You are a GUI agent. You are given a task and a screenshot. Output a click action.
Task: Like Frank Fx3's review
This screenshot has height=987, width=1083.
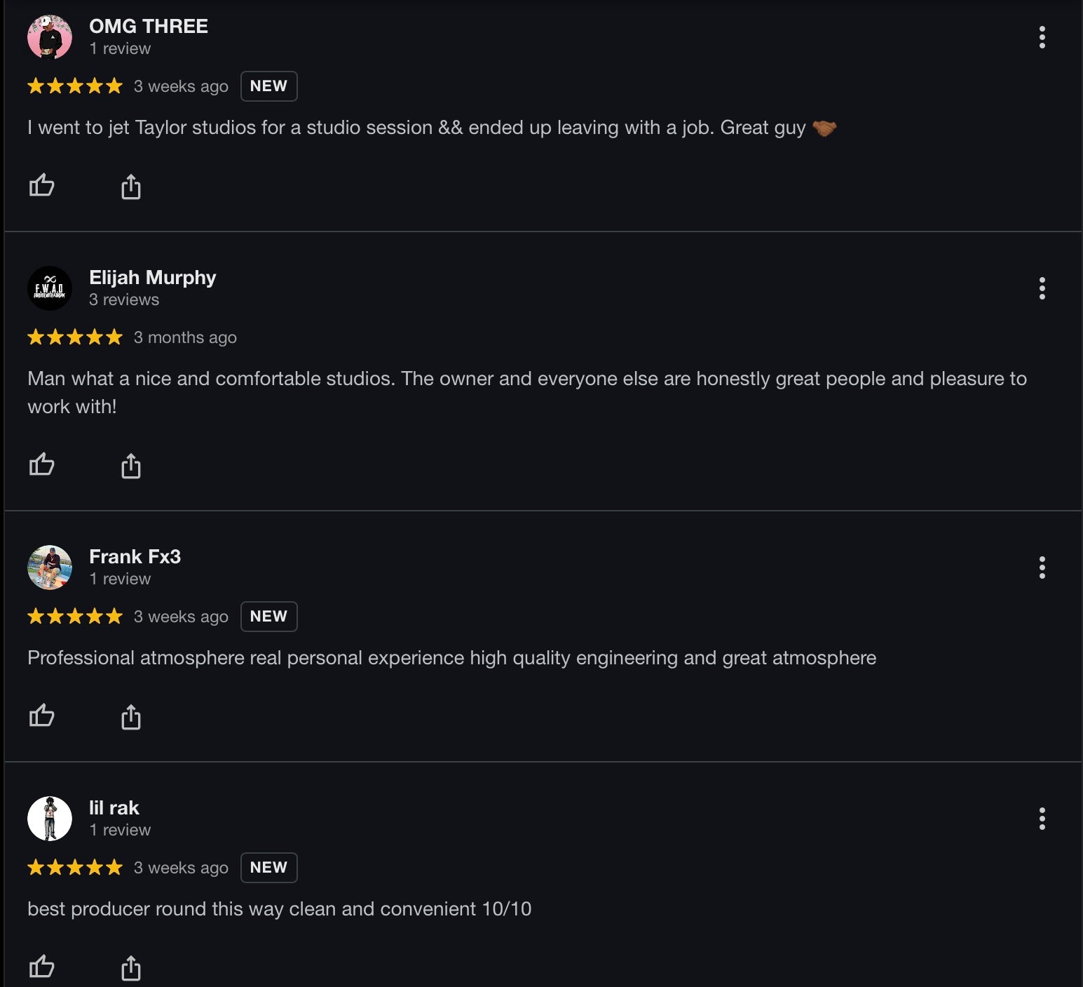41,716
